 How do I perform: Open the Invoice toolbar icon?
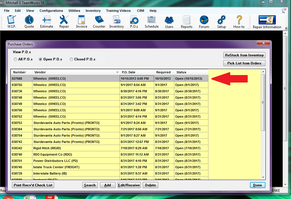(x=81, y=22)
